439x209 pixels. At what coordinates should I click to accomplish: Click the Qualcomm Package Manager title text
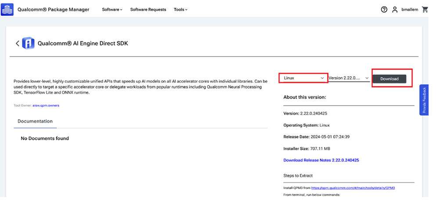[x=53, y=10]
